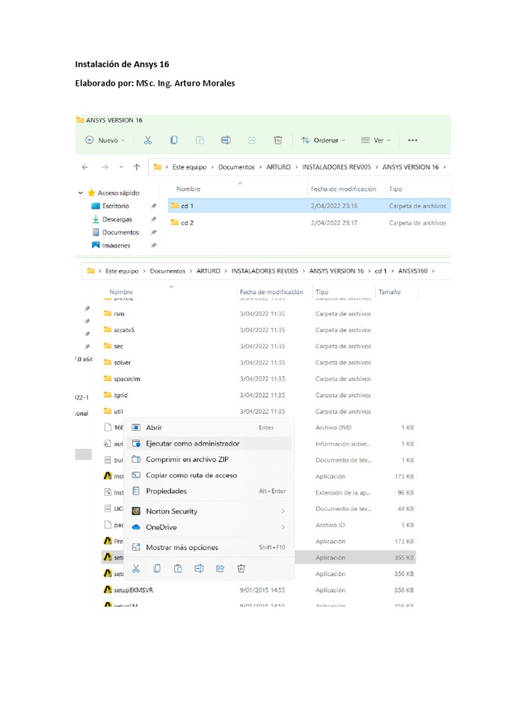
Task: Open the Ver view dropdown
Action: pos(375,140)
